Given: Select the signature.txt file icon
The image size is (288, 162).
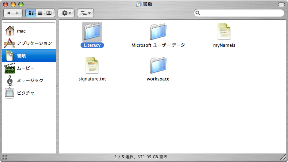Looking at the screenshot, I should pos(92,65).
